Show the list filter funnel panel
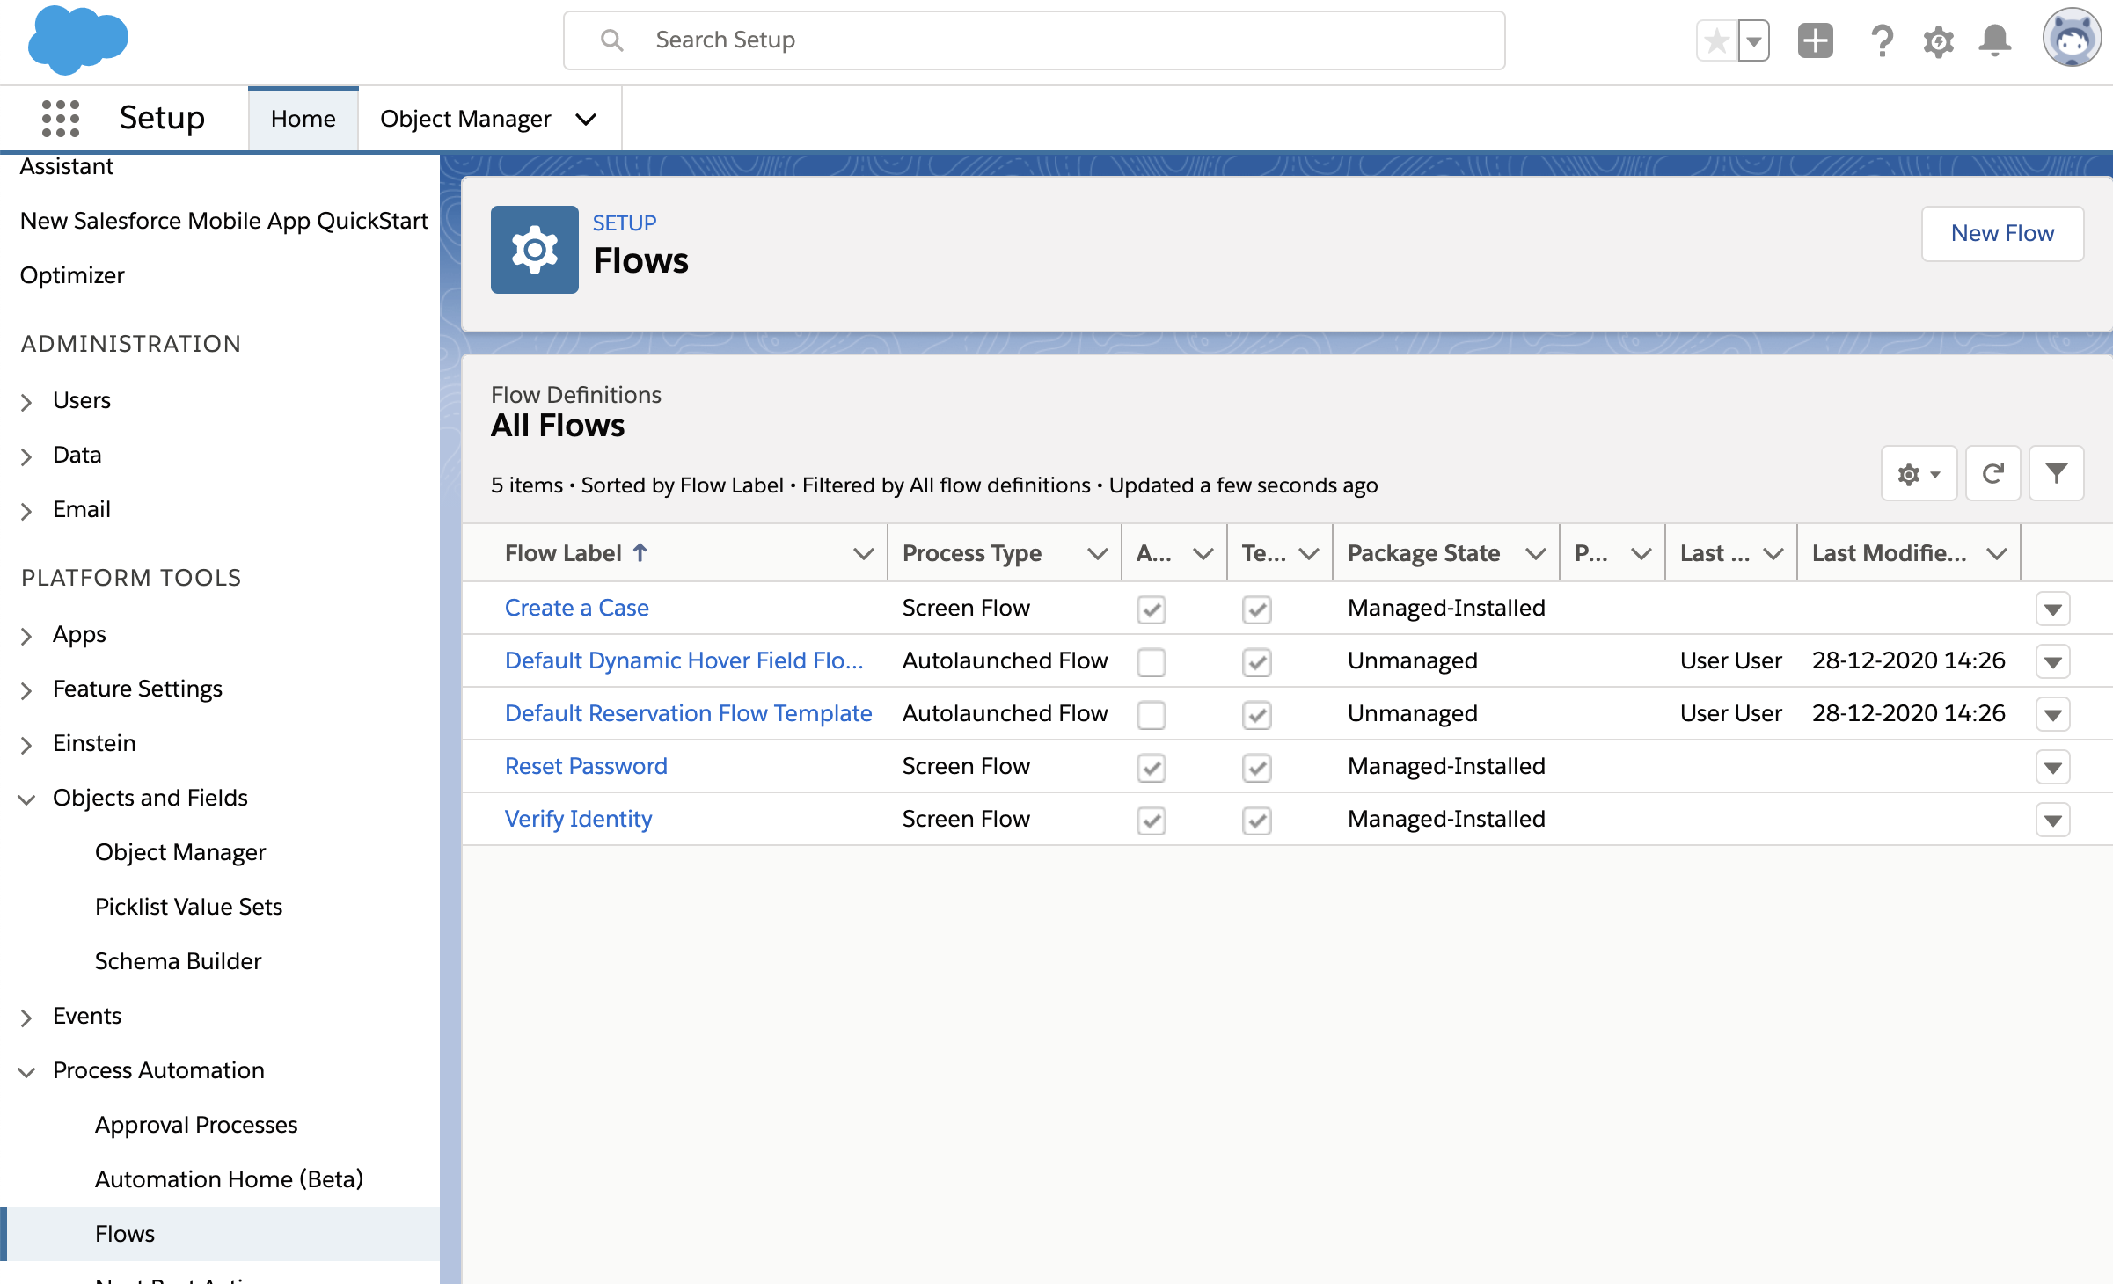 pos(2056,474)
